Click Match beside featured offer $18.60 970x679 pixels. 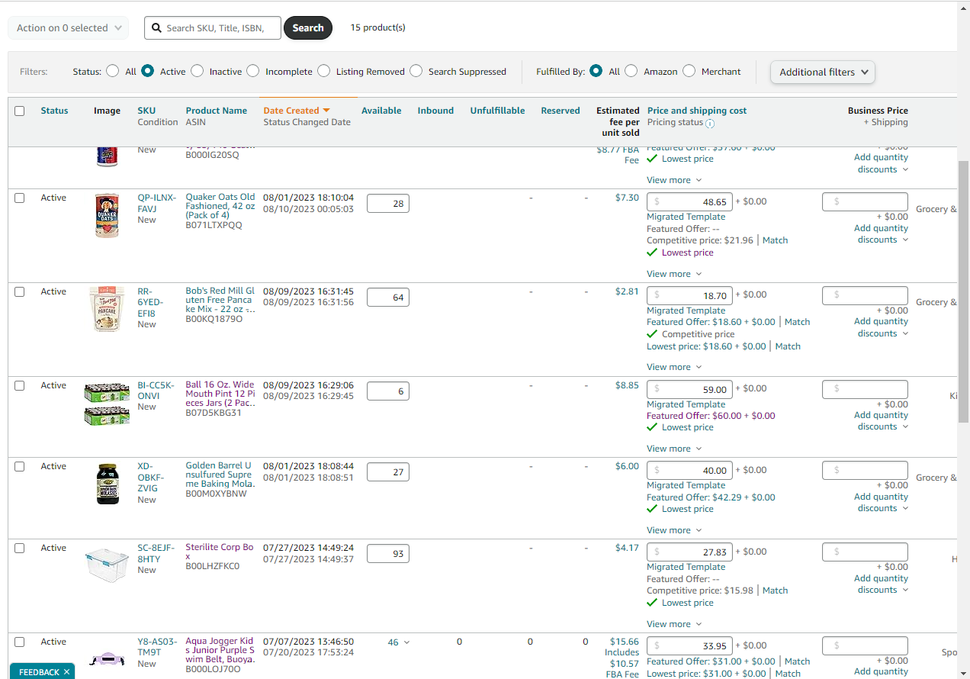click(x=797, y=322)
